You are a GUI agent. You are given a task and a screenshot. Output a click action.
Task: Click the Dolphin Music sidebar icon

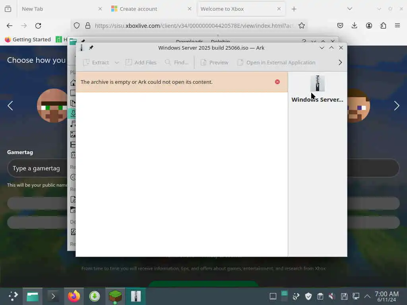pos(73,124)
